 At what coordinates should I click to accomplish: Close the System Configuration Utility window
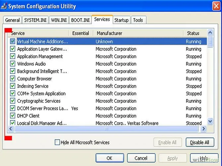216,6
